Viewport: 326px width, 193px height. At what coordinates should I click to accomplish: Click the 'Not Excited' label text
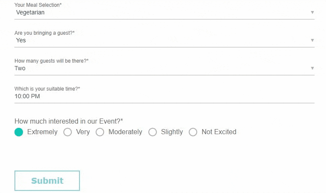pos(219,132)
